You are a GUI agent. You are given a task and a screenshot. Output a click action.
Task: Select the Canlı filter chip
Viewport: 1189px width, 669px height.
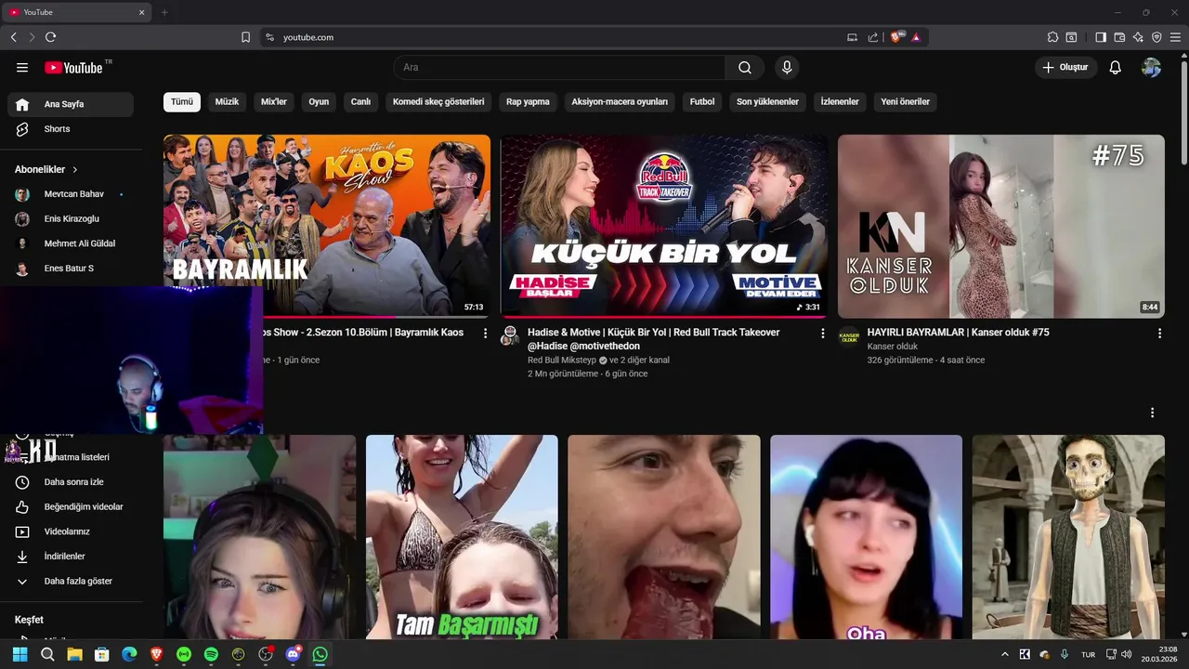pyautogui.click(x=360, y=102)
